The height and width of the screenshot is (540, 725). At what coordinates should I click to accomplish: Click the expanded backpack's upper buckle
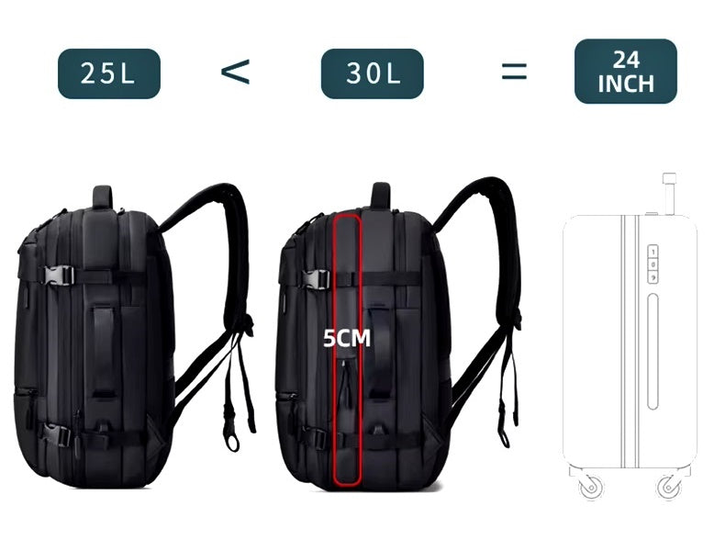(317, 279)
